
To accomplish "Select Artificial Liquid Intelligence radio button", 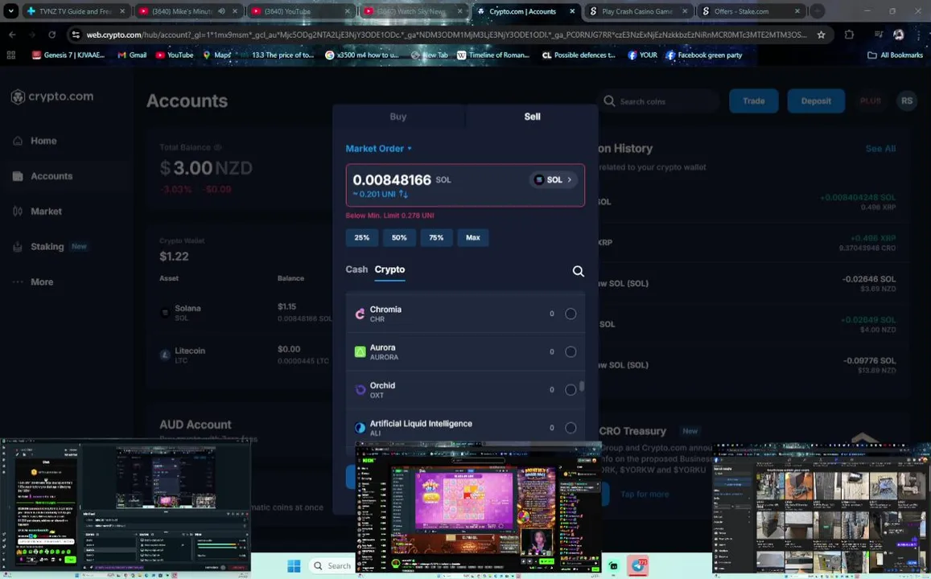I will click(571, 428).
